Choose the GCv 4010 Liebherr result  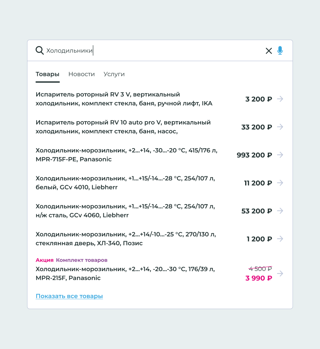[x=125, y=183]
